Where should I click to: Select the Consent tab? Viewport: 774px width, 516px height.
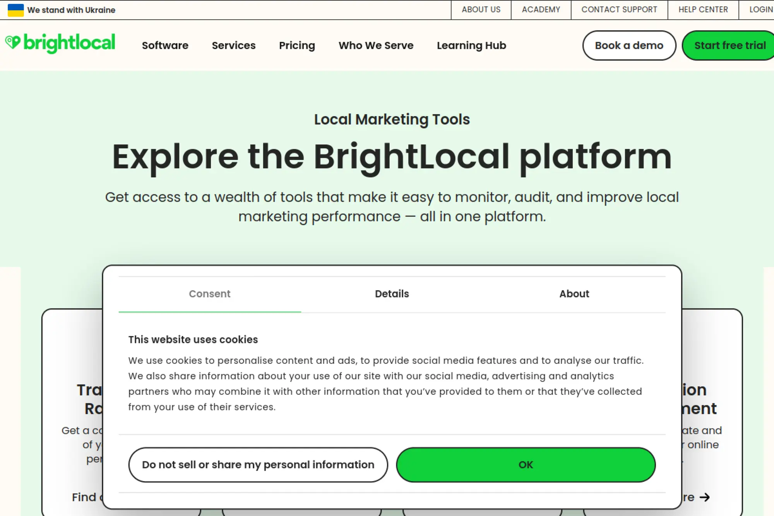[209, 294]
